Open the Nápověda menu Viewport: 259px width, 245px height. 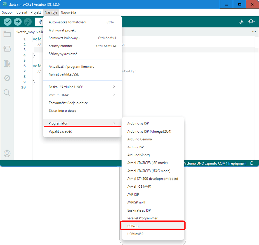click(x=68, y=12)
